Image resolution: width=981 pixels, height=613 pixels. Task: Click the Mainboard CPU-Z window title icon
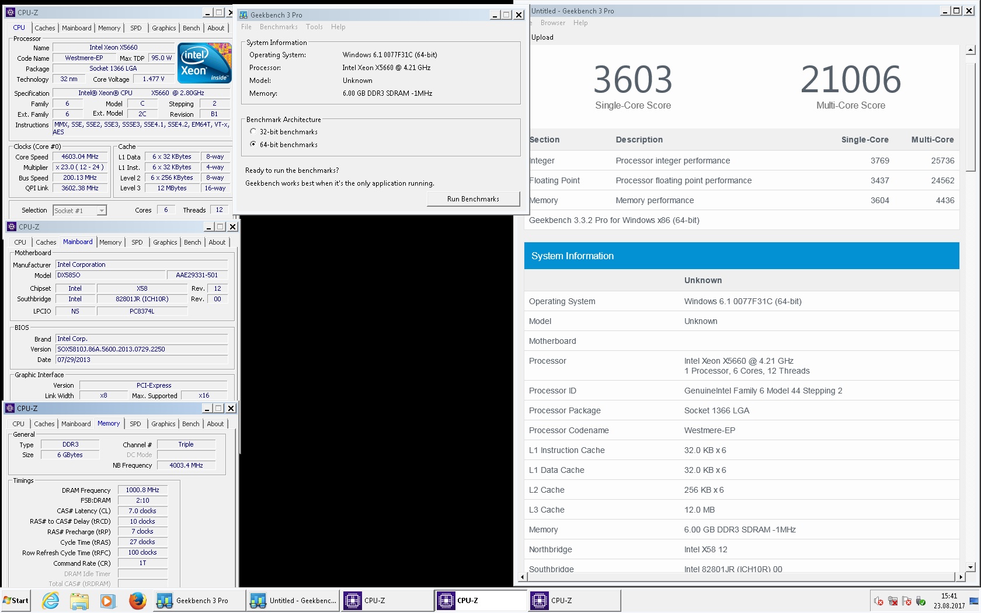click(x=11, y=227)
